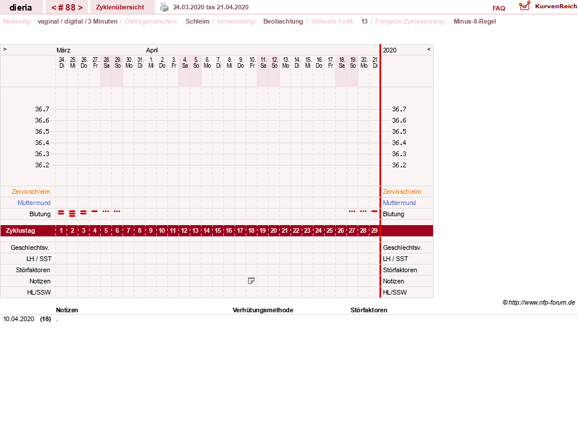The height and width of the screenshot is (439, 578).
Task: Select cycle day 1 in Zyklustag bar
Action: [61, 231]
